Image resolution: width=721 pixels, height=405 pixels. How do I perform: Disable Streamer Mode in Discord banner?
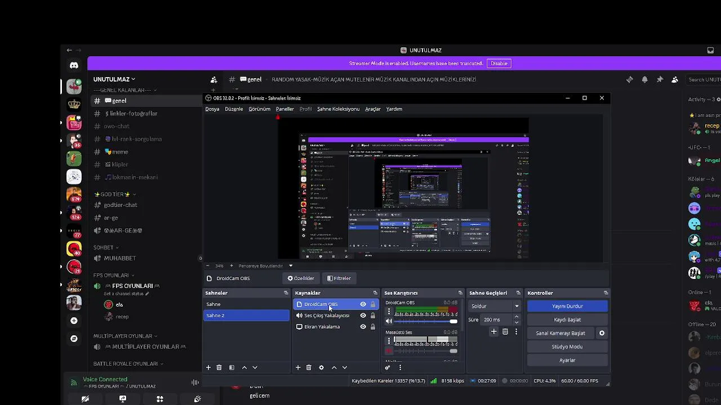click(499, 64)
